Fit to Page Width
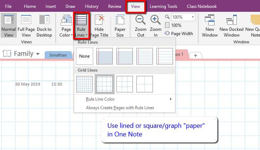Image resolution: width=260 pixels, height=150 pixels. coord(179,34)
